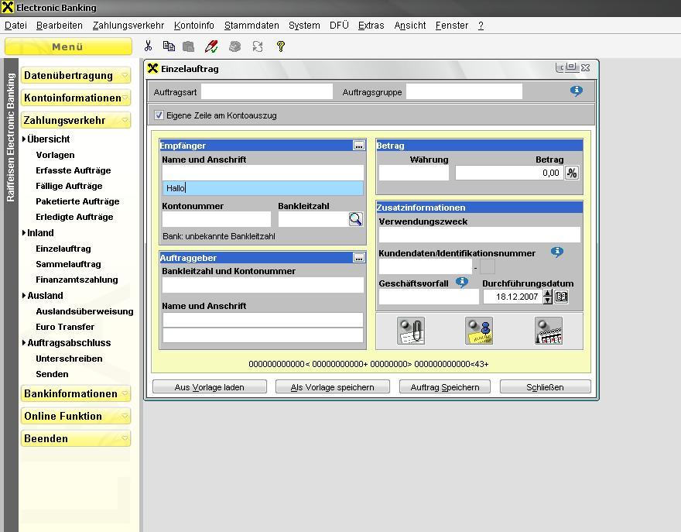The image size is (681, 532).
Task: Click the info bubble beside Geschäftsvorfall
Action: coord(462,283)
